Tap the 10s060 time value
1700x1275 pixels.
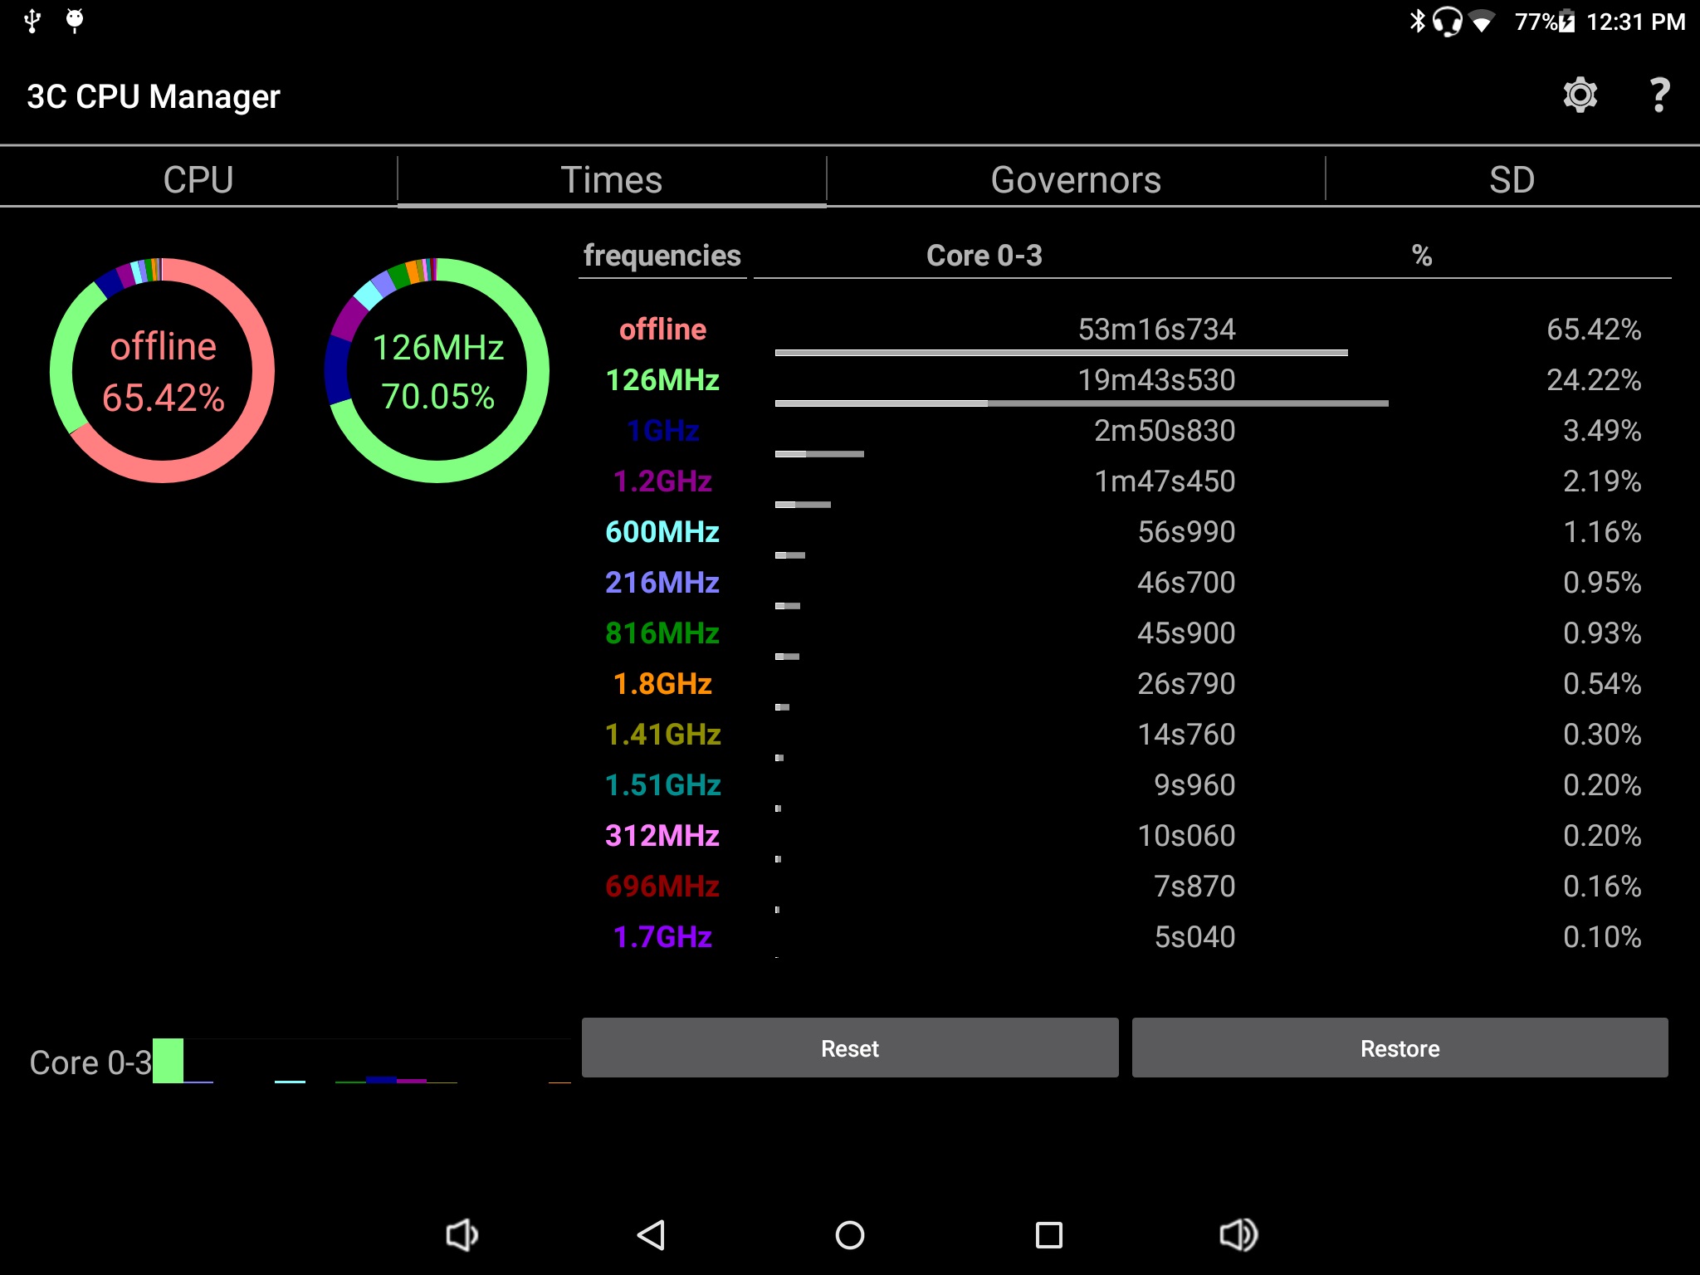coord(1186,836)
